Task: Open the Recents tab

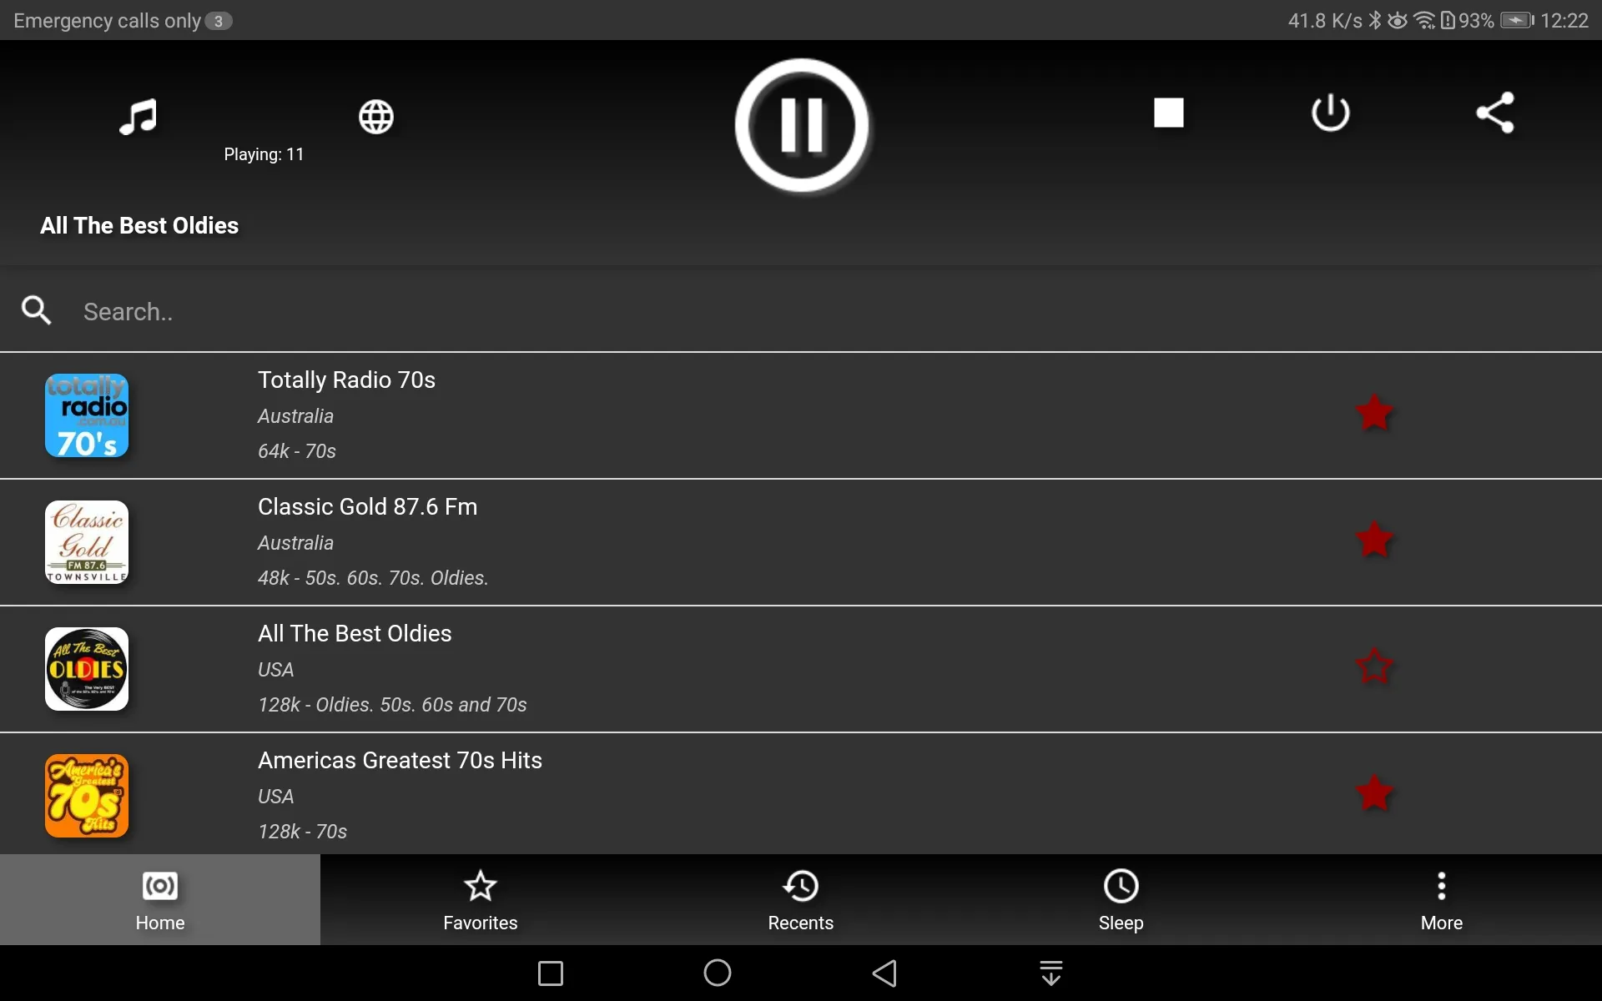Action: click(800, 901)
